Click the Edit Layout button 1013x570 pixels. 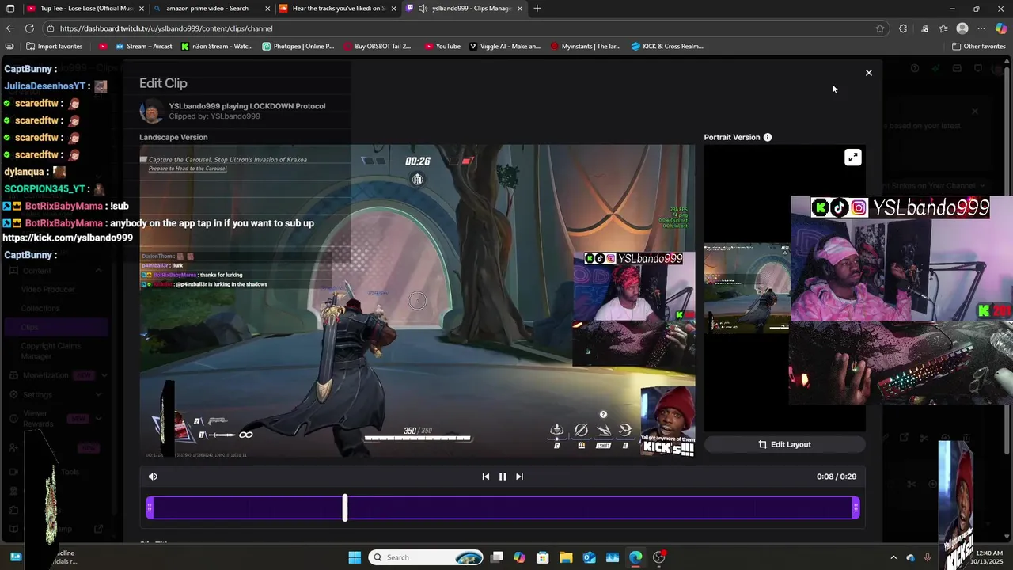(x=784, y=444)
